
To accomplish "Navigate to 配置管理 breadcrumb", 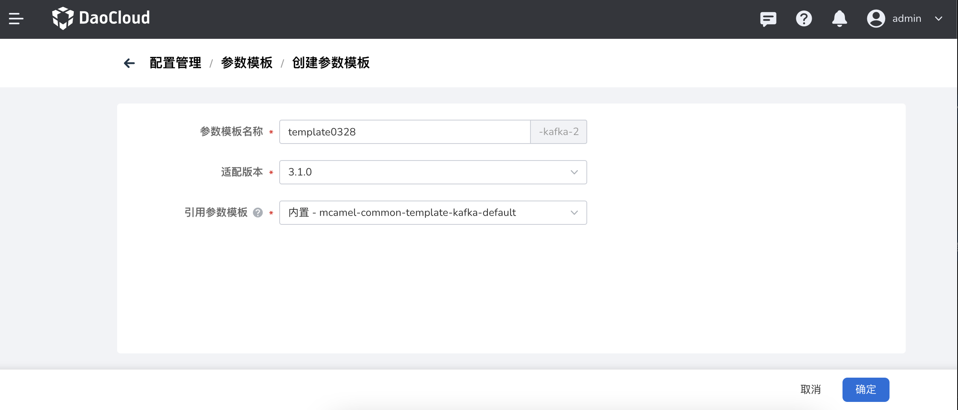I will click(x=175, y=63).
